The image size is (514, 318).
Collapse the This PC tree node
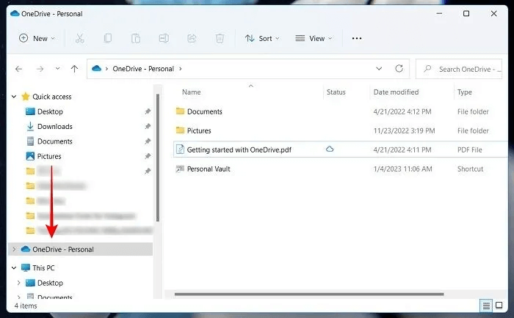(x=14, y=267)
